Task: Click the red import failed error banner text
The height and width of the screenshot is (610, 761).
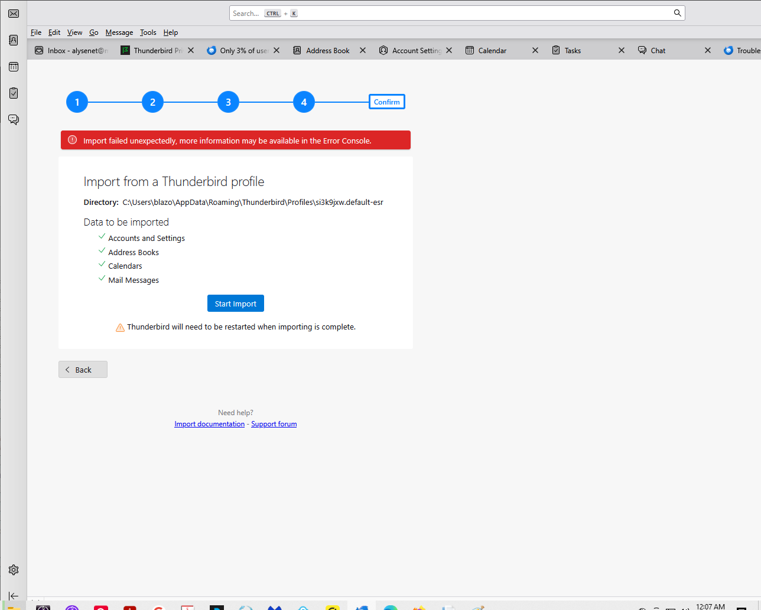Action: coord(227,141)
